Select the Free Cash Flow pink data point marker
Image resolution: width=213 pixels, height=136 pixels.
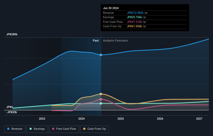[x=101, y=99]
